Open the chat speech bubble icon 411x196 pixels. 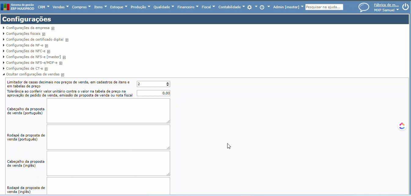click(364, 7)
